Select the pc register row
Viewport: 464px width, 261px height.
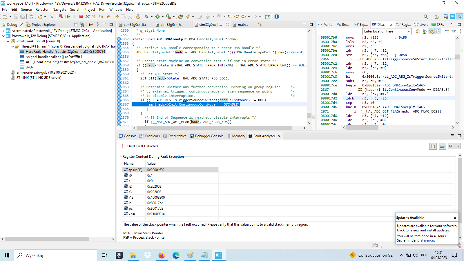pos(170,209)
